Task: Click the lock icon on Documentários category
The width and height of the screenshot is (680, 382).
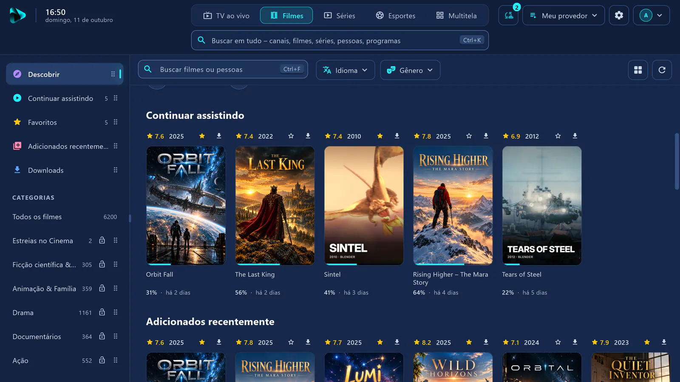Action: [102, 336]
